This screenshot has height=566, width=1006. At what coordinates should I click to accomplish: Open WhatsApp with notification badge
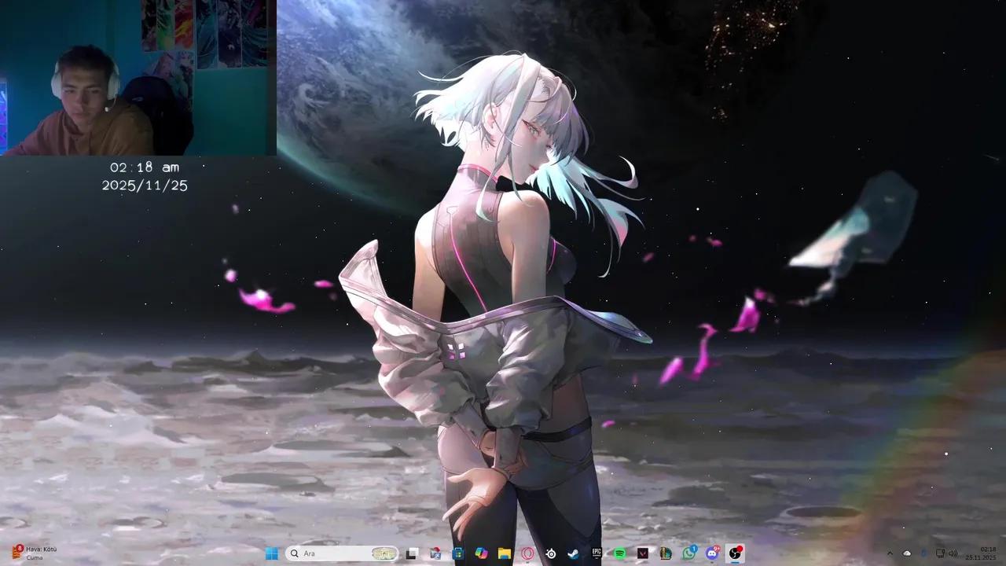(689, 553)
